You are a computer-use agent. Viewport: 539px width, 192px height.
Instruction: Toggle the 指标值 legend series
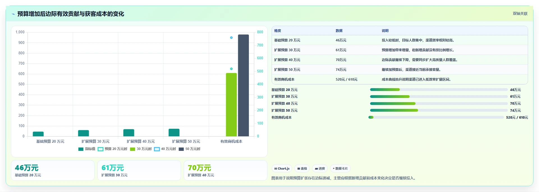click(x=87, y=149)
